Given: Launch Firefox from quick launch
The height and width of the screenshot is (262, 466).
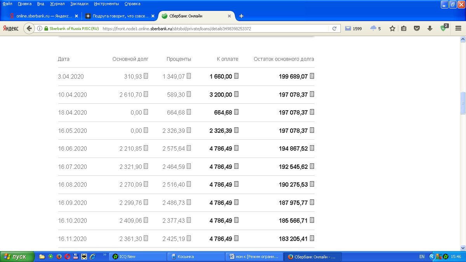Looking at the screenshot, I should 59,257.
